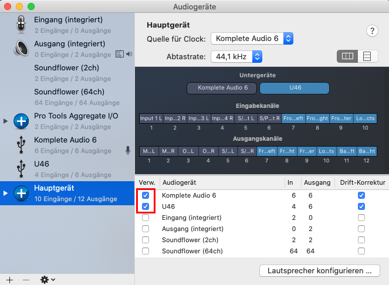The image size is (389, 285).
Task: Expand the Hauptgerät disclosure triangle
Action: pos(5,193)
